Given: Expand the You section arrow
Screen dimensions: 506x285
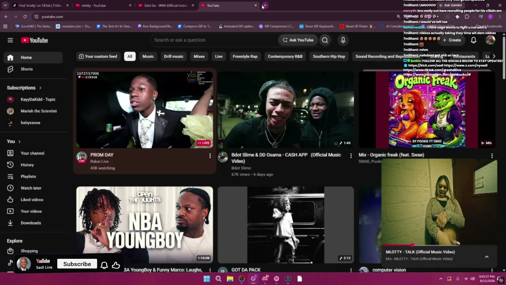Looking at the screenshot, I should click(19, 142).
